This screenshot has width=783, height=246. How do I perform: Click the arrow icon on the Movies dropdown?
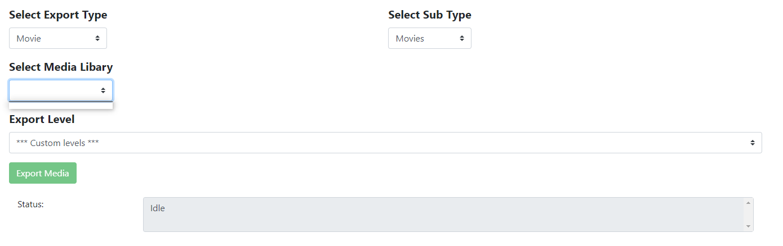tap(462, 38)
